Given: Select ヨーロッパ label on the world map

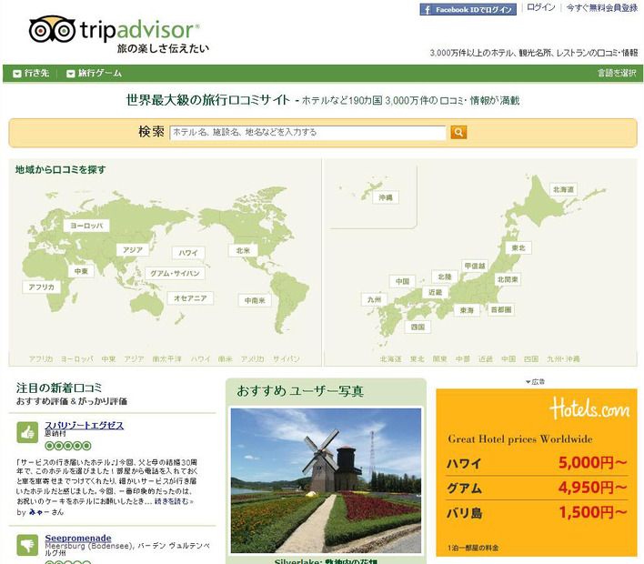Looking at the screenshot, I should (88, 224).
